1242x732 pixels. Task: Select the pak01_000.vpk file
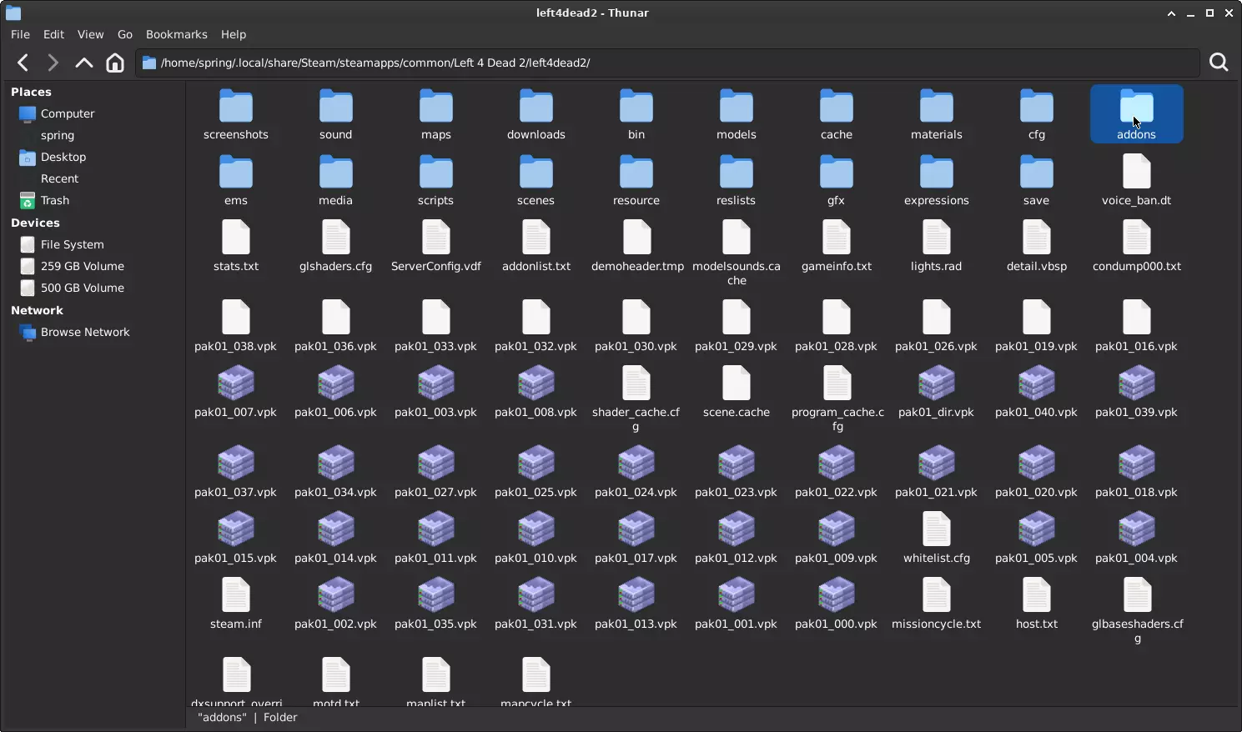tap(836, 597)
